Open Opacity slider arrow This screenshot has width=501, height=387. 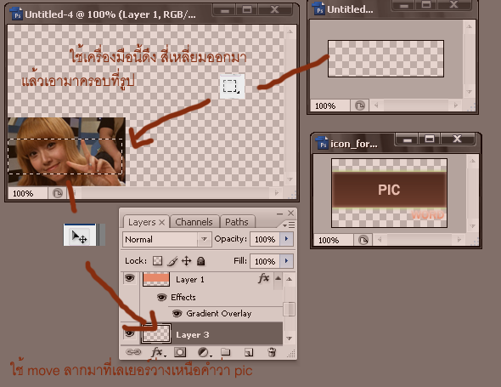[x=286, y=239]
